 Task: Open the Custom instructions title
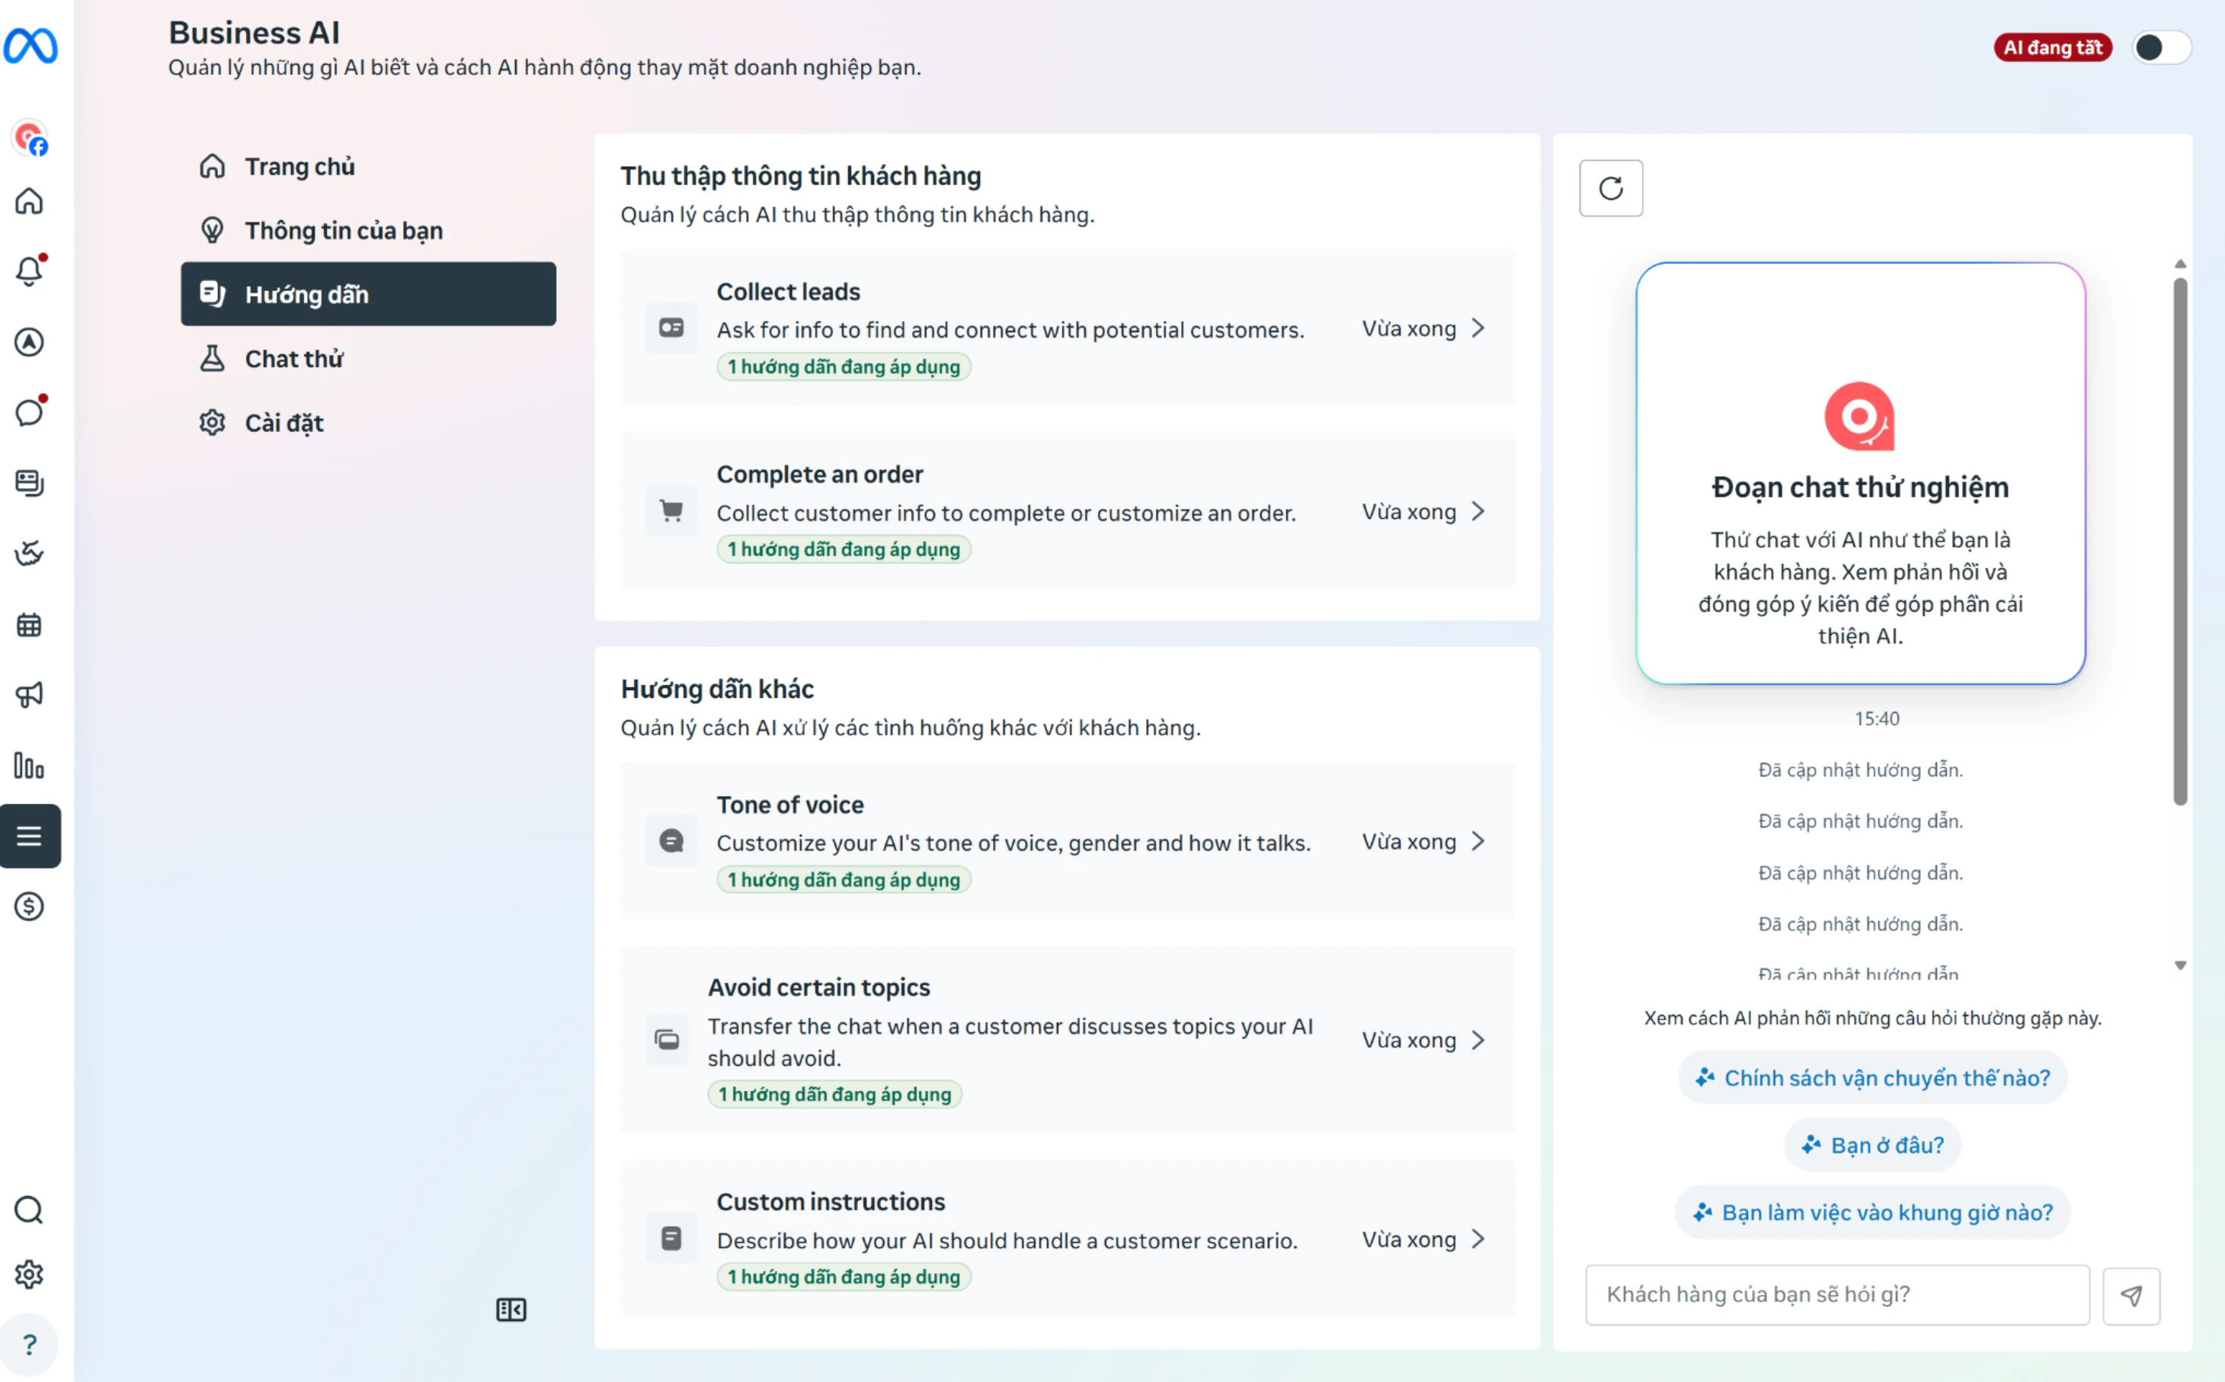(x=830, y=1201)
